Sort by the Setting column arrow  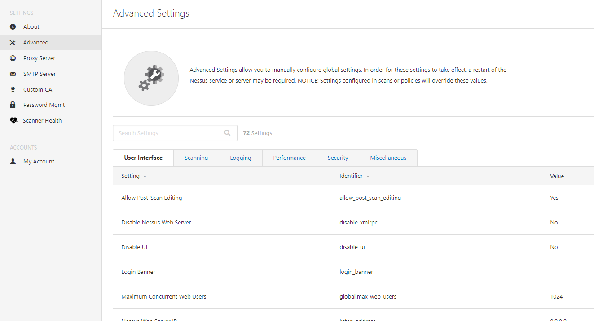[x=145, y=176]
